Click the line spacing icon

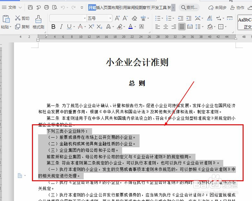(x=198, y=27)
